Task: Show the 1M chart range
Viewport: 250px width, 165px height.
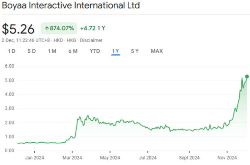Action: click(52, 51)
